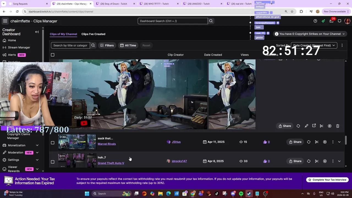Open clips table more options menu
352x198 pixels.
[x=342, y=45]
